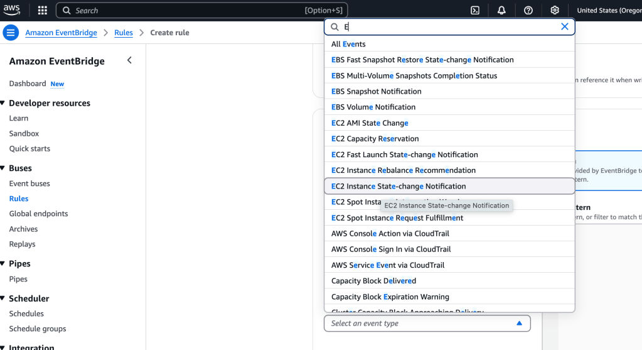Open the United States (Oregon) region selector
This screenshot has height=350, width=642.
[607, 10]
